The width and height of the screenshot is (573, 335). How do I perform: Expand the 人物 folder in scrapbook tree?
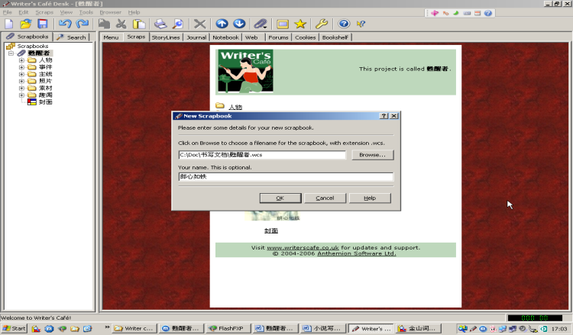click(x=21, y=60)
